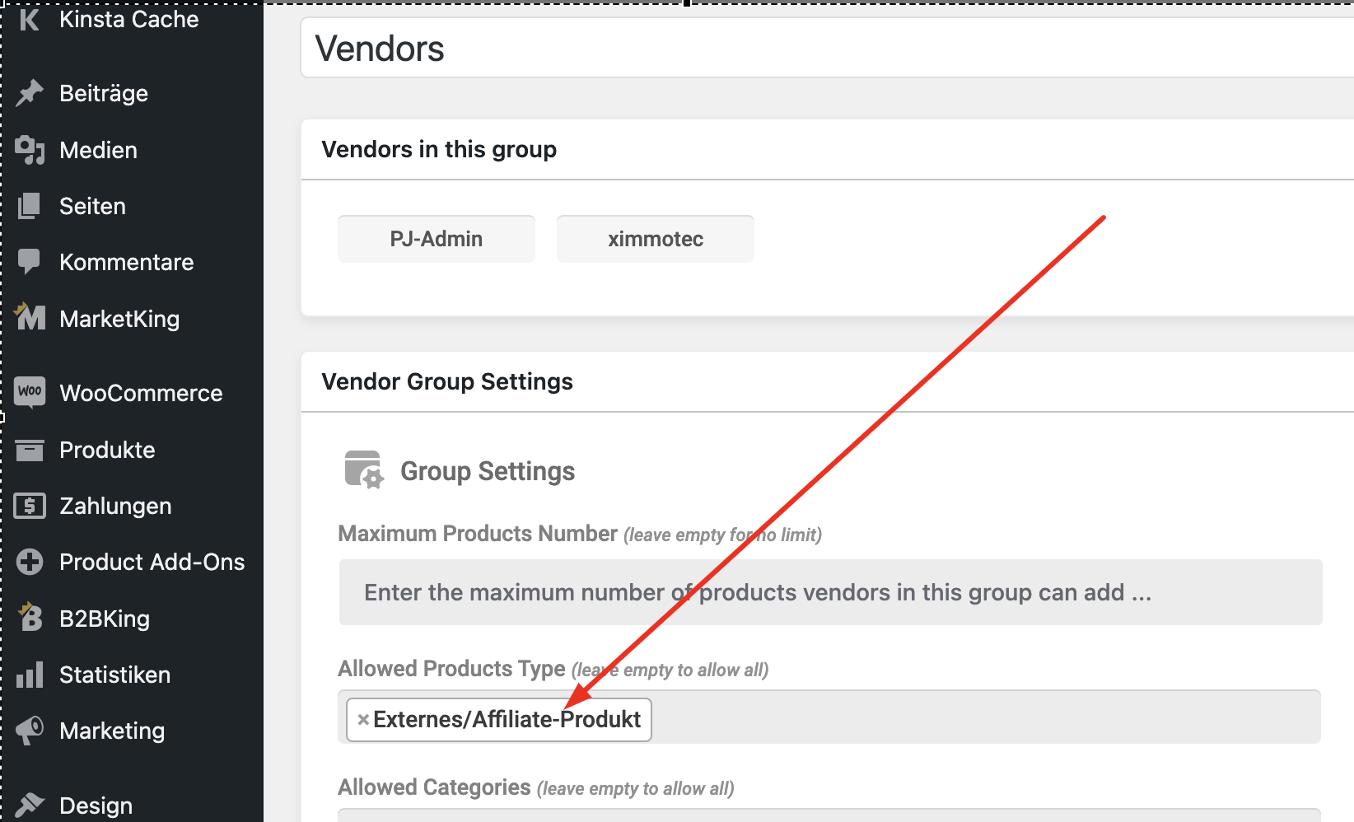
Task: Click the MarketKing M logo icon
Action: [x=30, y=317]
